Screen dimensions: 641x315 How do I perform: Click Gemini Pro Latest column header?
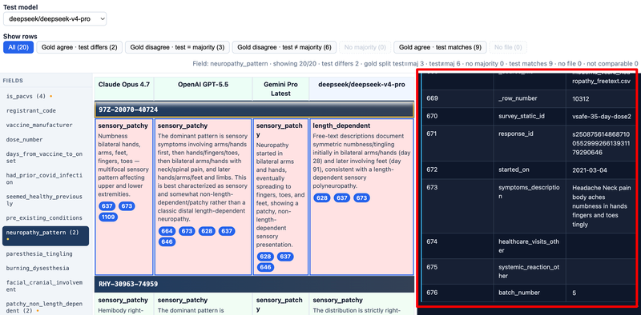click(x=281, y=89)
